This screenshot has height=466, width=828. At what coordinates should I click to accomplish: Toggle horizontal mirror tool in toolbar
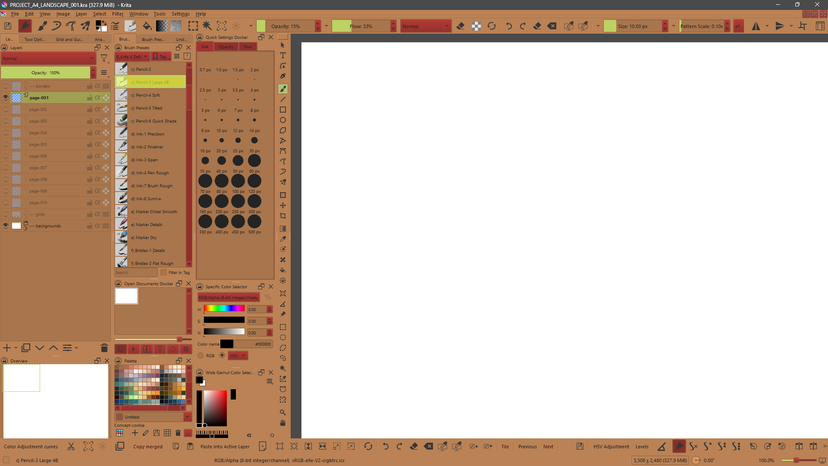[x=756, y=26]
